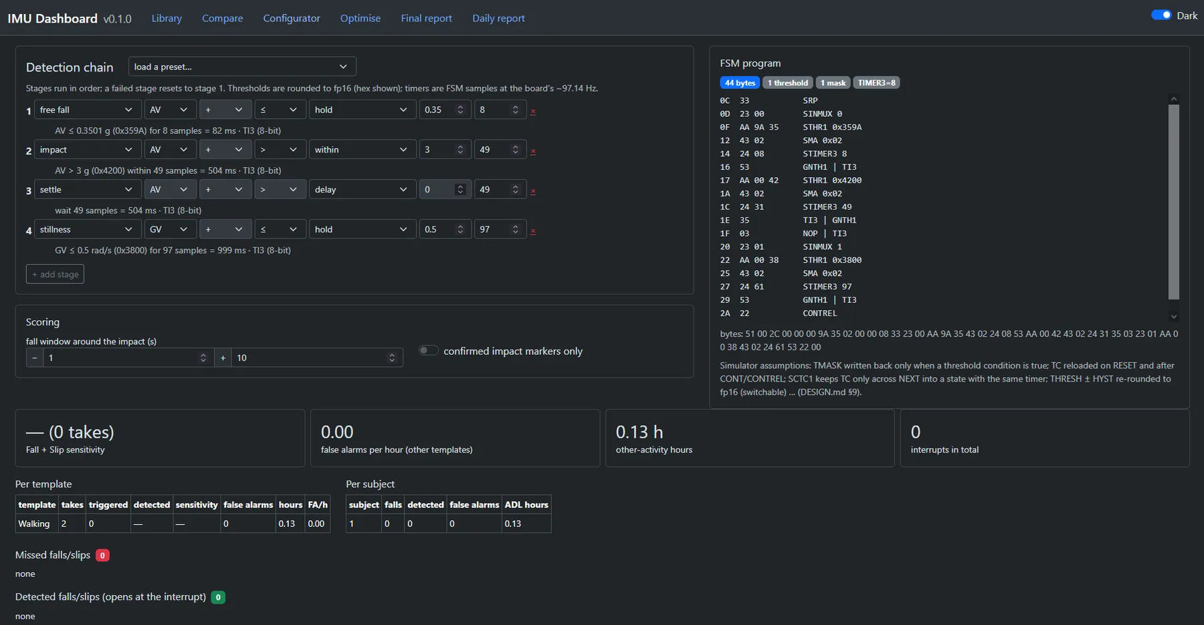Click the 1 threshold badge
This screenshot has width=1204, height=625.
[788, 83]
